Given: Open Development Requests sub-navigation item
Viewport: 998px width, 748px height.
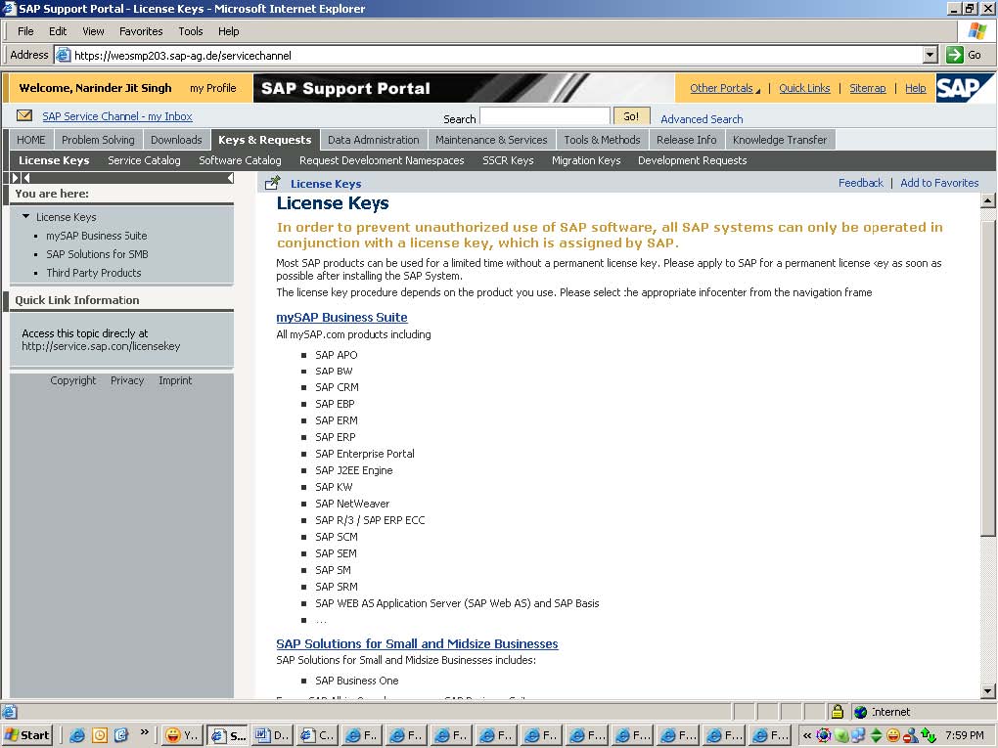Looking at the screenshot, I should pyautogui.click(x=693, y=160).
